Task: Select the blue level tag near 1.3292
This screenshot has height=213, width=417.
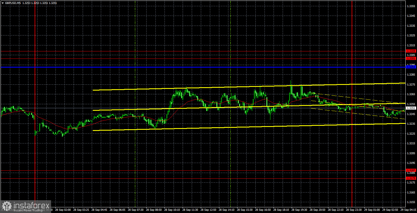Action: pyautogui.click(x=411, y=67)
